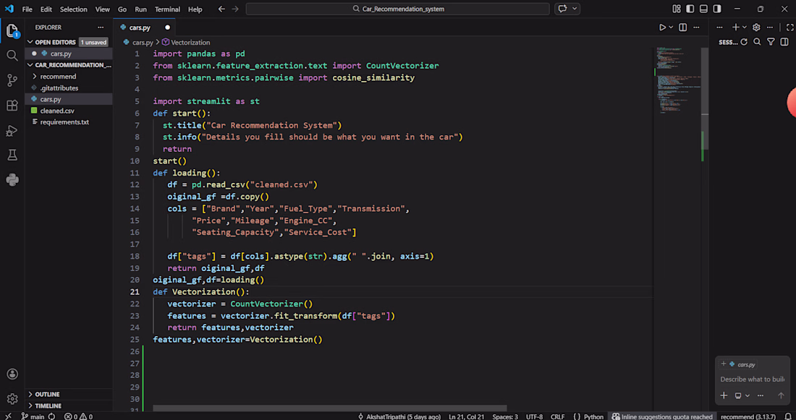
Task: Open the Source Control view
Action: (12, 80)
